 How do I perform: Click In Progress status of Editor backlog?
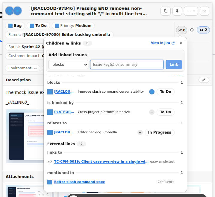pos(160,132)
